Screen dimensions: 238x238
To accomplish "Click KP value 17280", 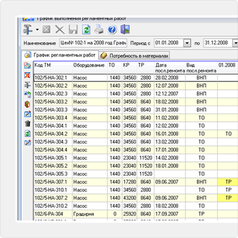I will coord(129,182).
